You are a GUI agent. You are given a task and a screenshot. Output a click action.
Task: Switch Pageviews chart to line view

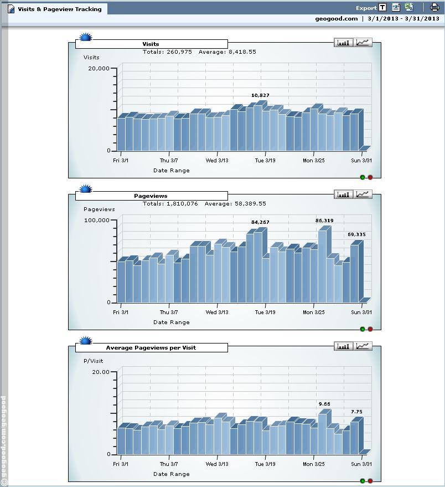coord(363,194)
